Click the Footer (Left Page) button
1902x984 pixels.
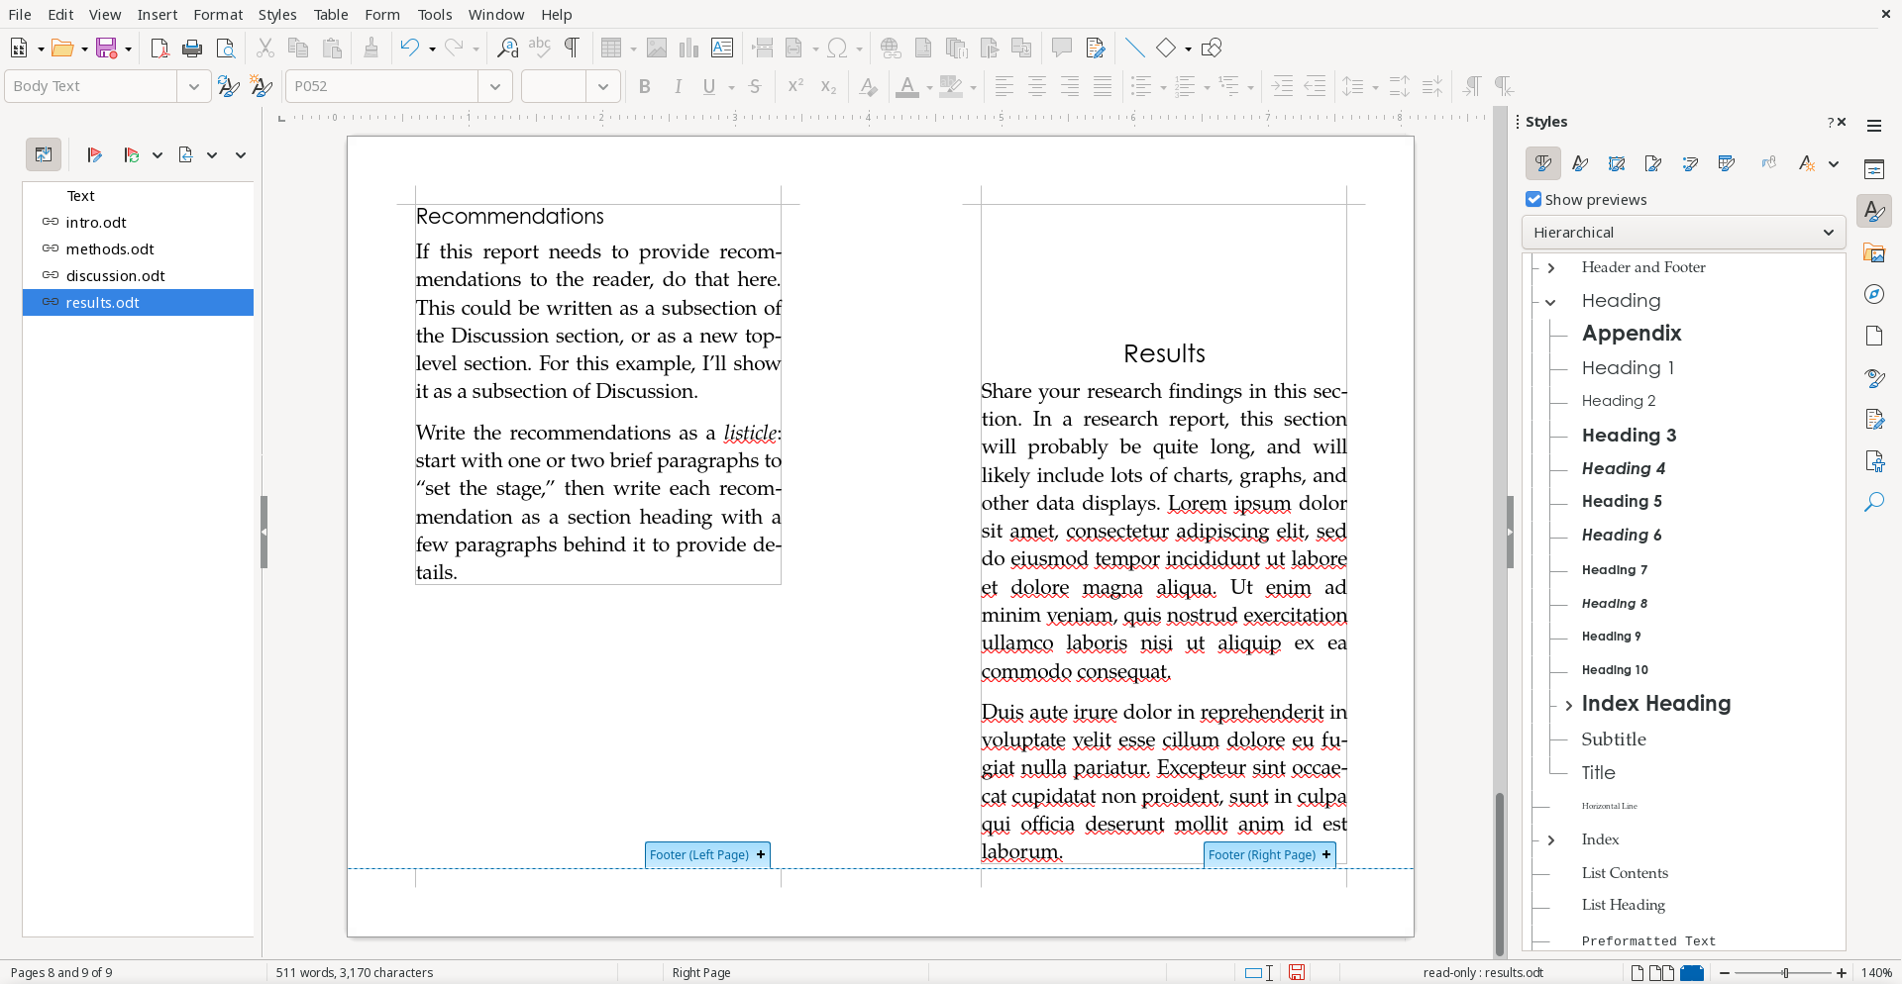pos(707,854)
